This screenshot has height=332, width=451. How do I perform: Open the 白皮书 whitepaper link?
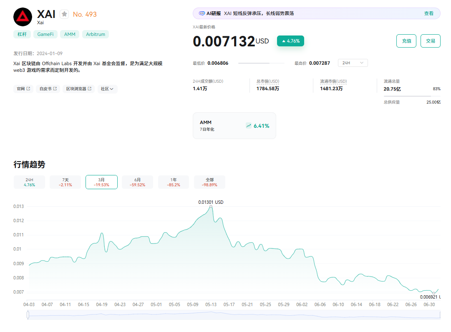pos(48,89)
